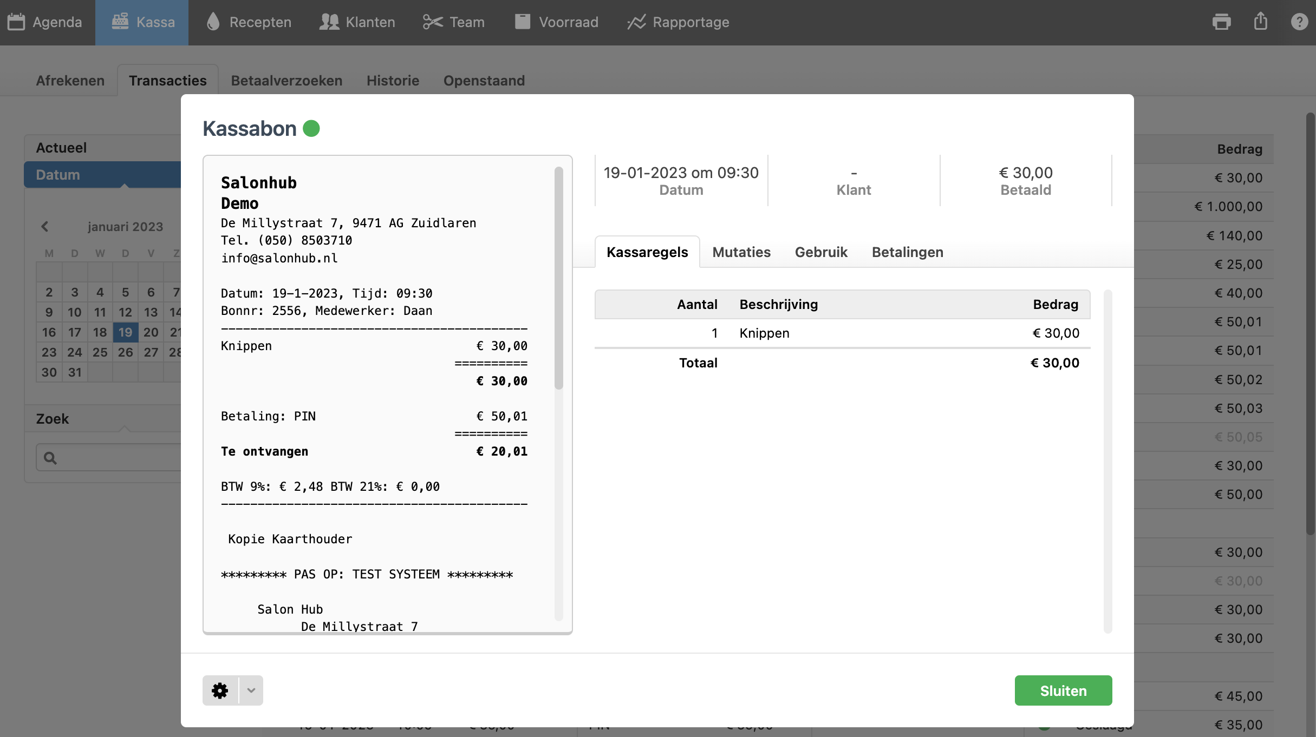Click the printer icon in top bar
1316x737 pixels.
[x=1221, y=22]
